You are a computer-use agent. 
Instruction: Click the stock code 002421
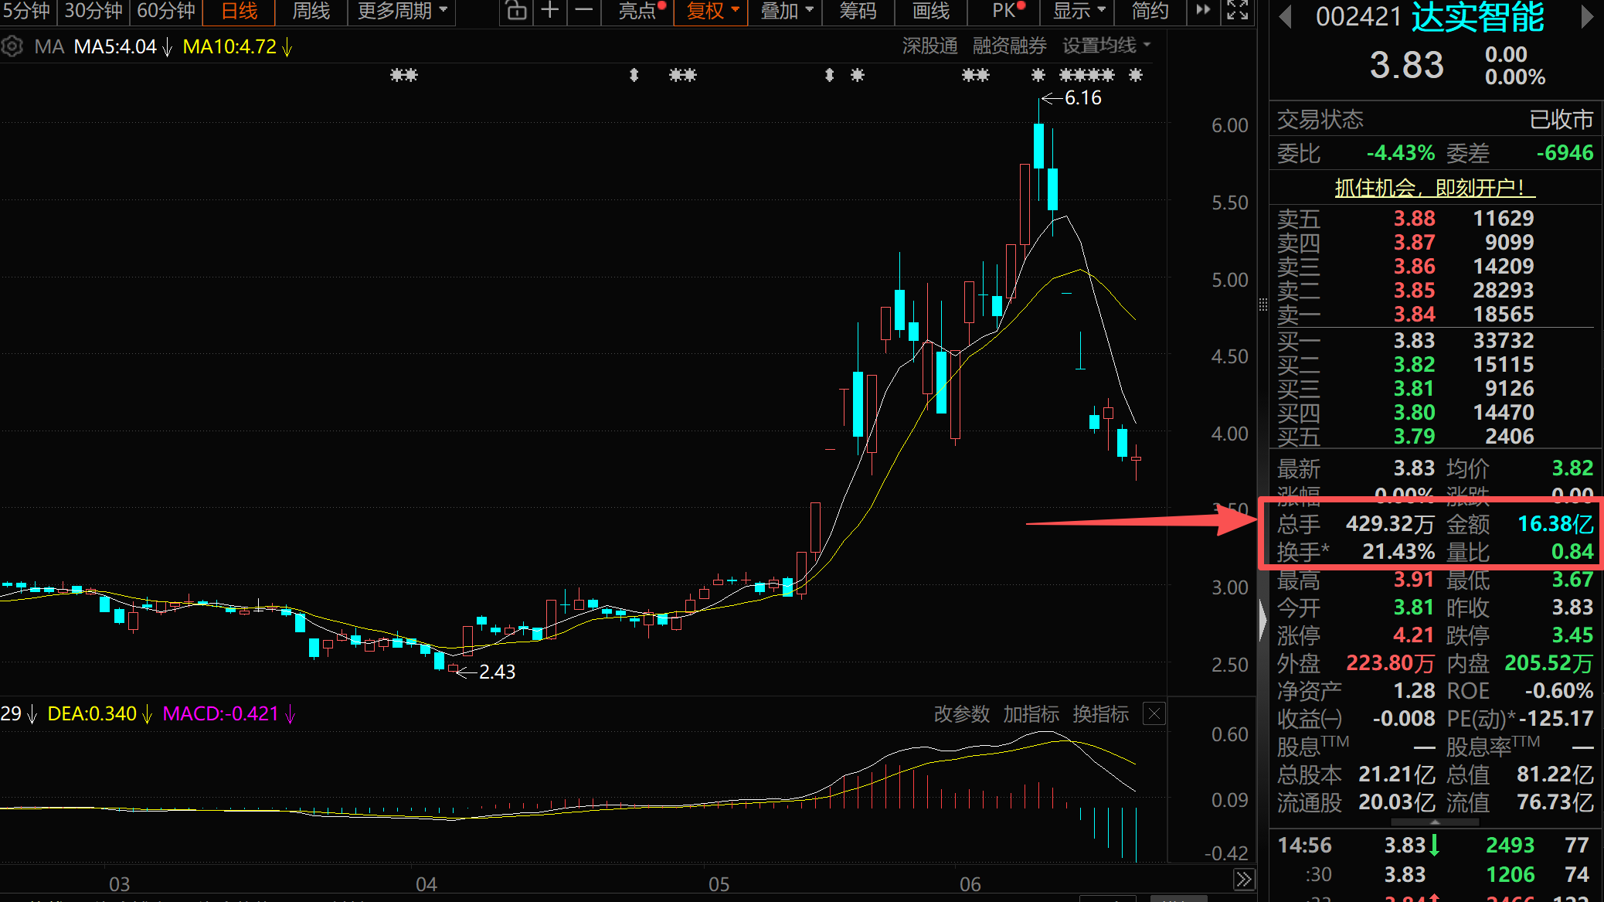(1358, 17)
